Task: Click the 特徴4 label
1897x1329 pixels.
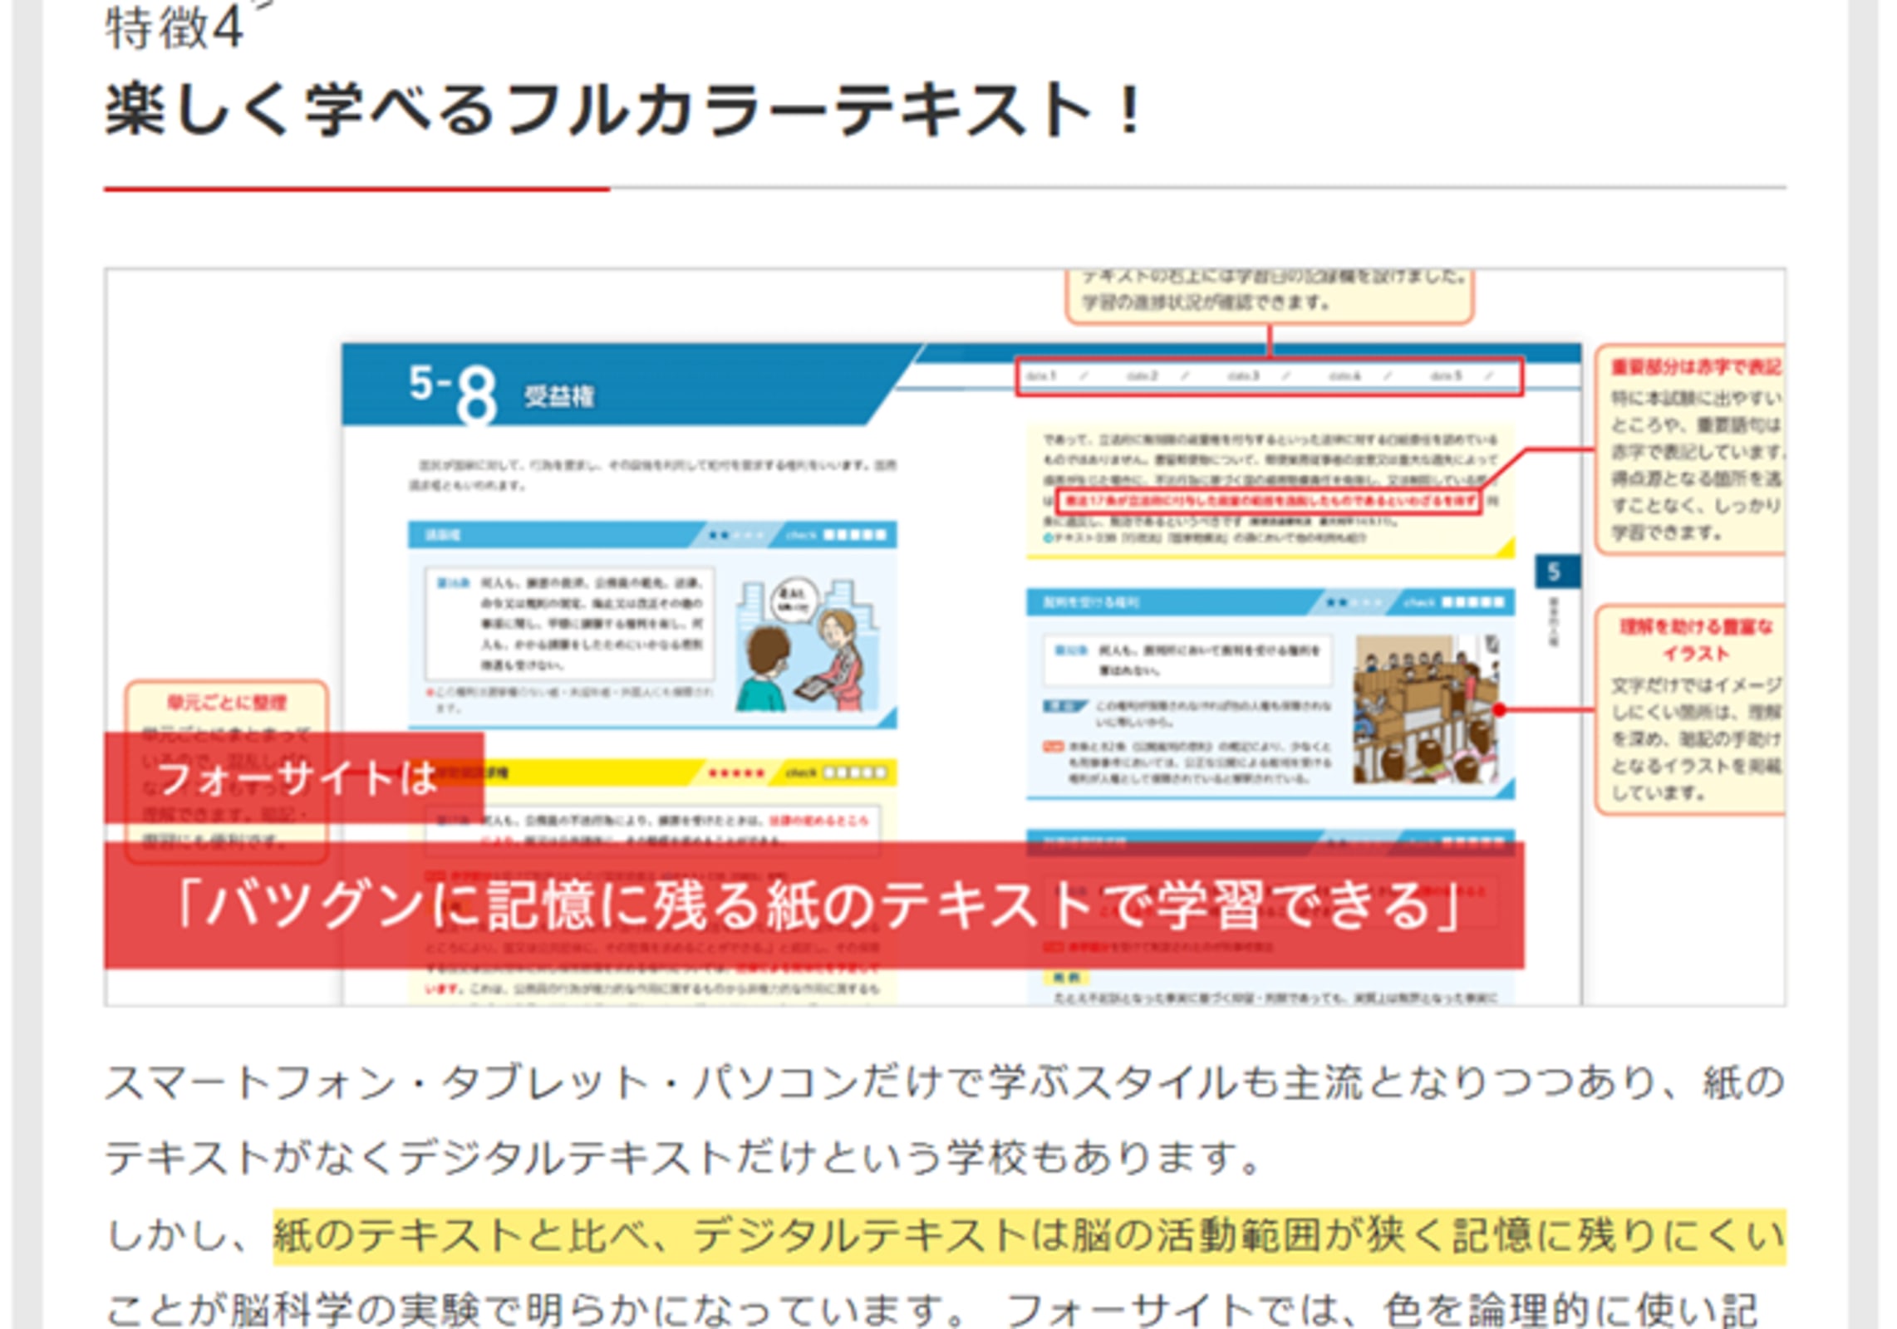Action: pyautogui.click(x=174, y=28)
